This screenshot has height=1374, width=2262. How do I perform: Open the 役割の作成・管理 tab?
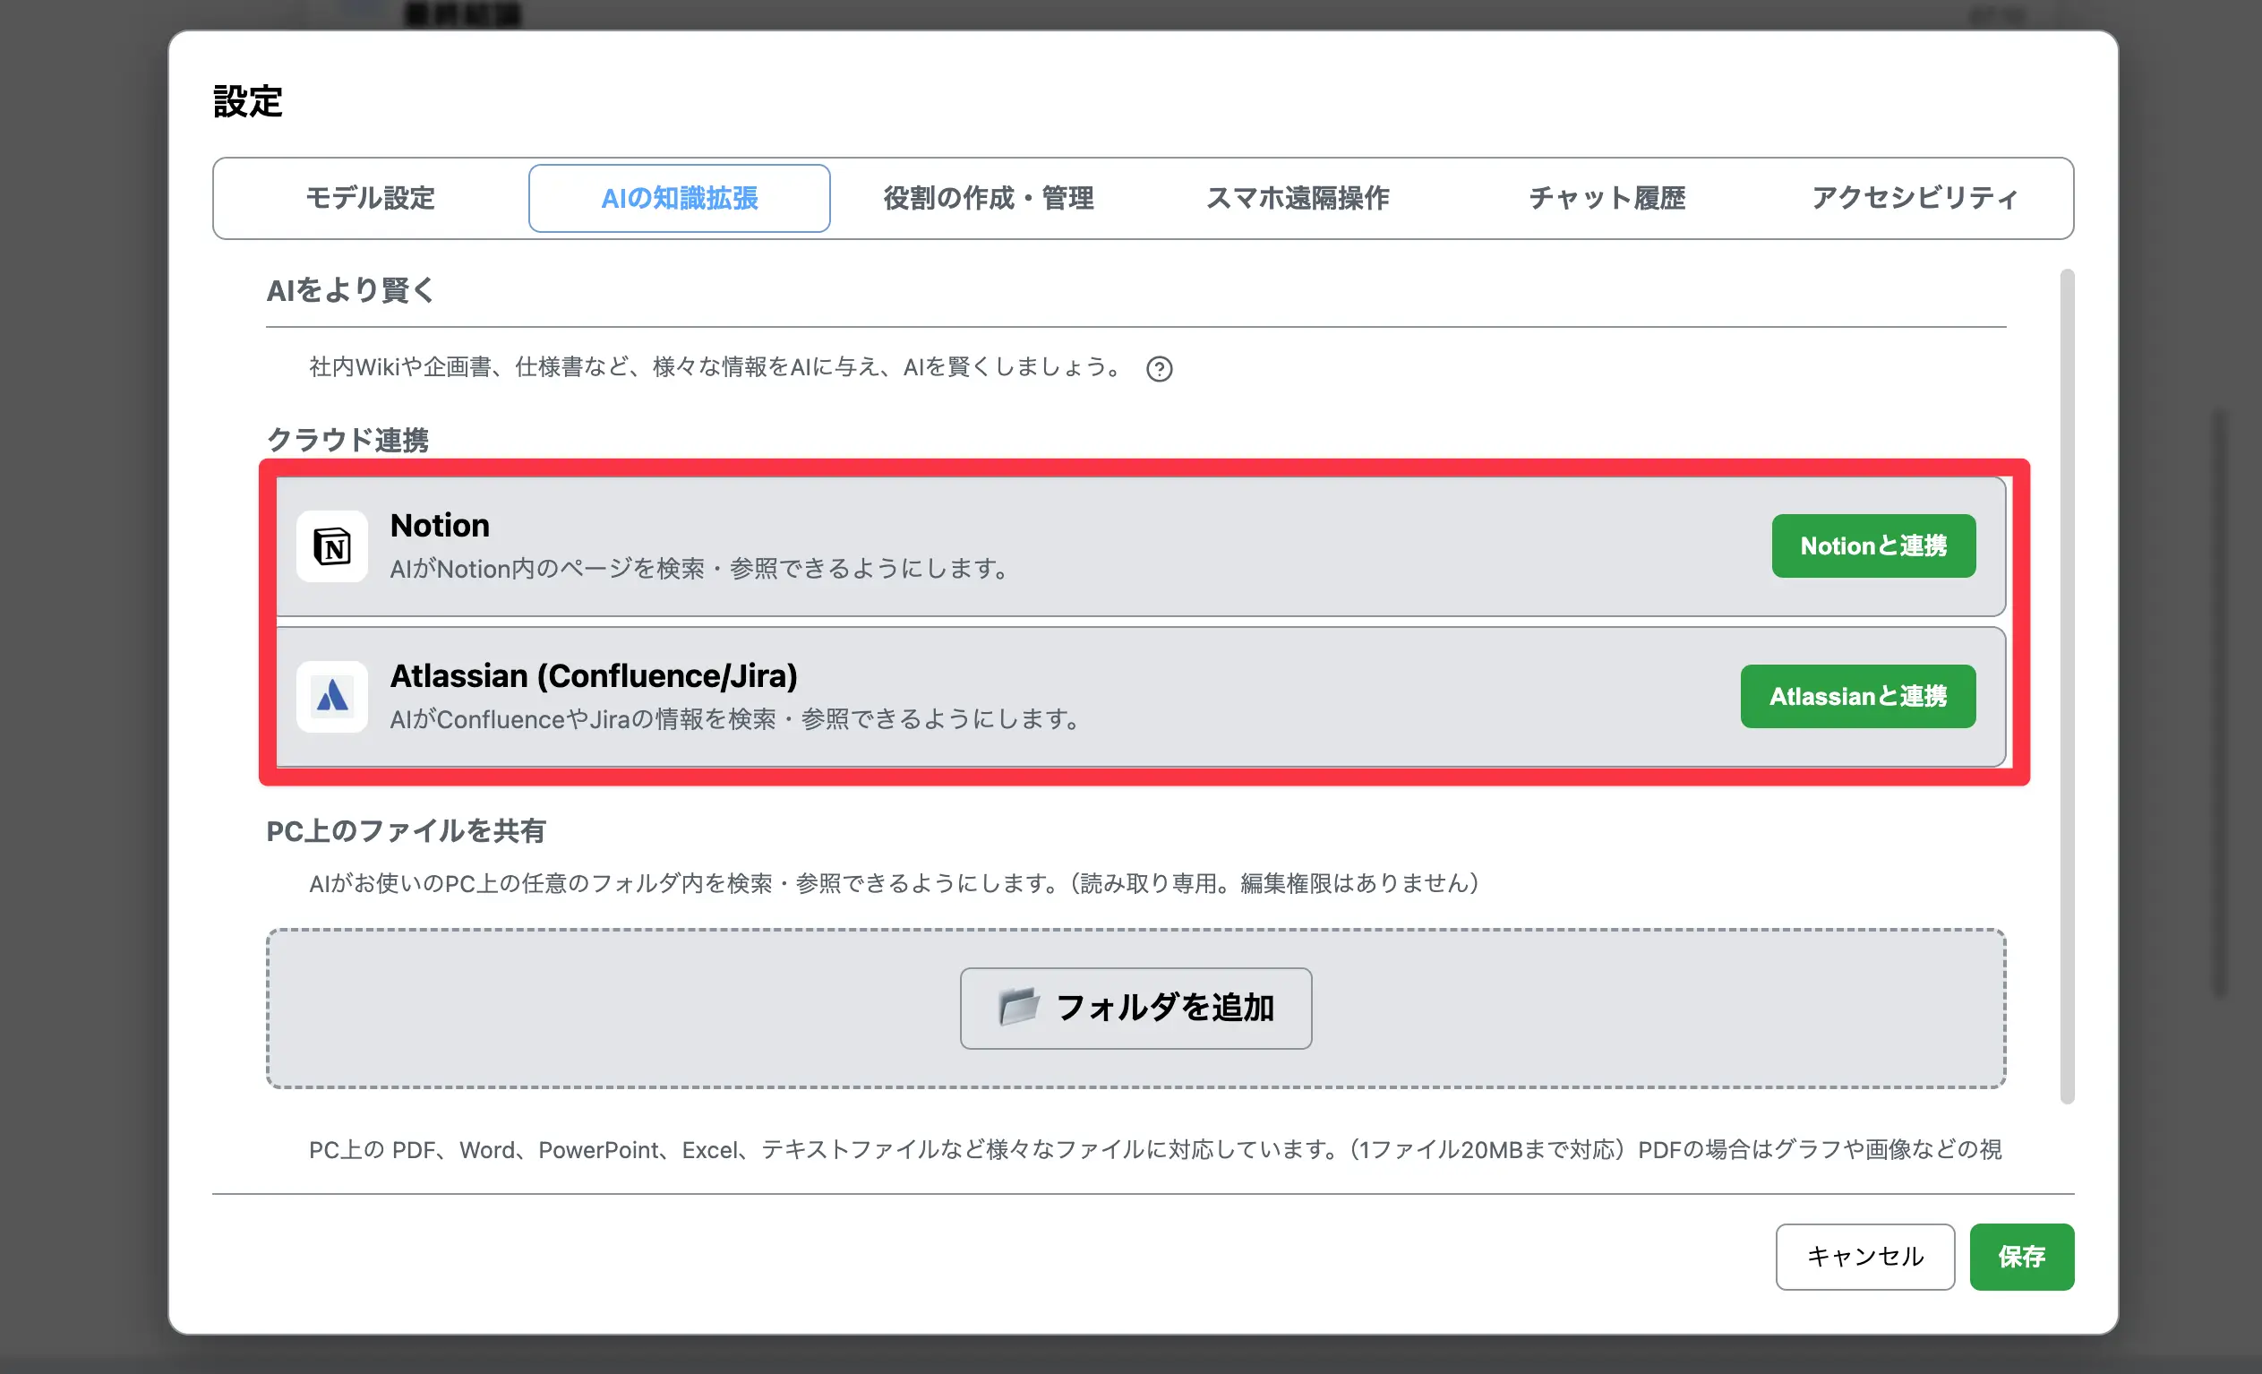989,198
